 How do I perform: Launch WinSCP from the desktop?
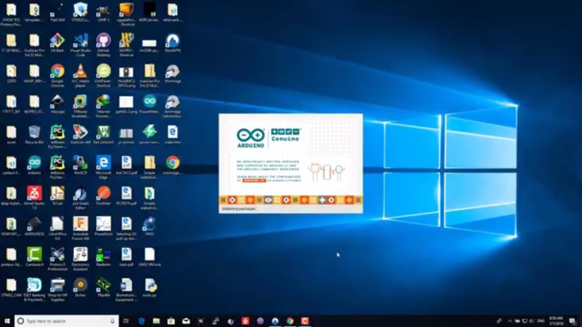point(80,166)
